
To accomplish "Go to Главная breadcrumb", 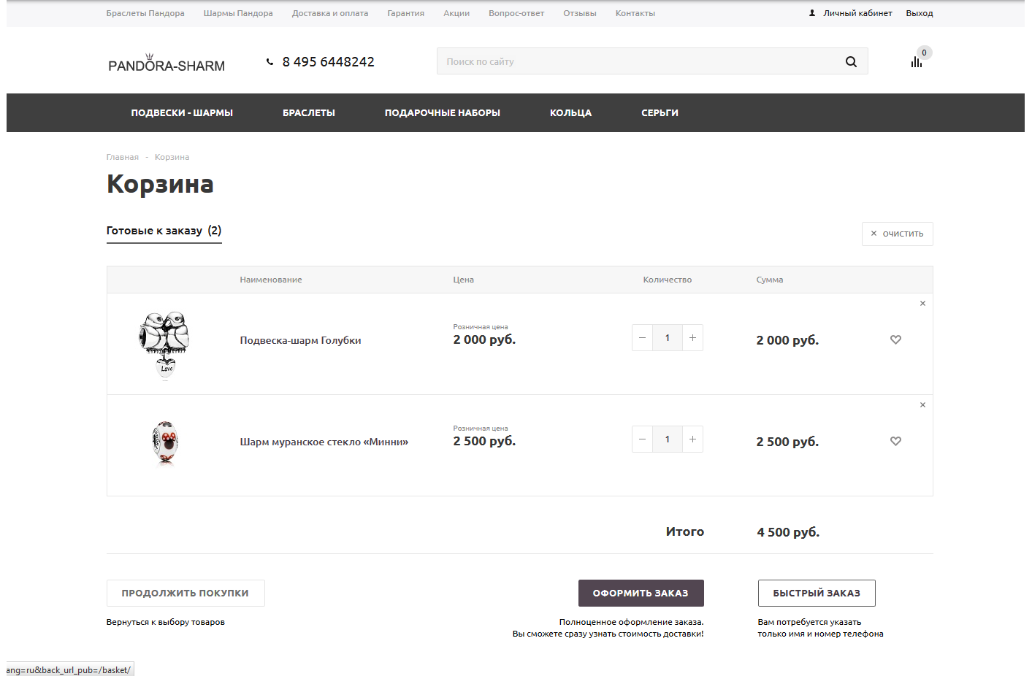I will pos(123,157).
